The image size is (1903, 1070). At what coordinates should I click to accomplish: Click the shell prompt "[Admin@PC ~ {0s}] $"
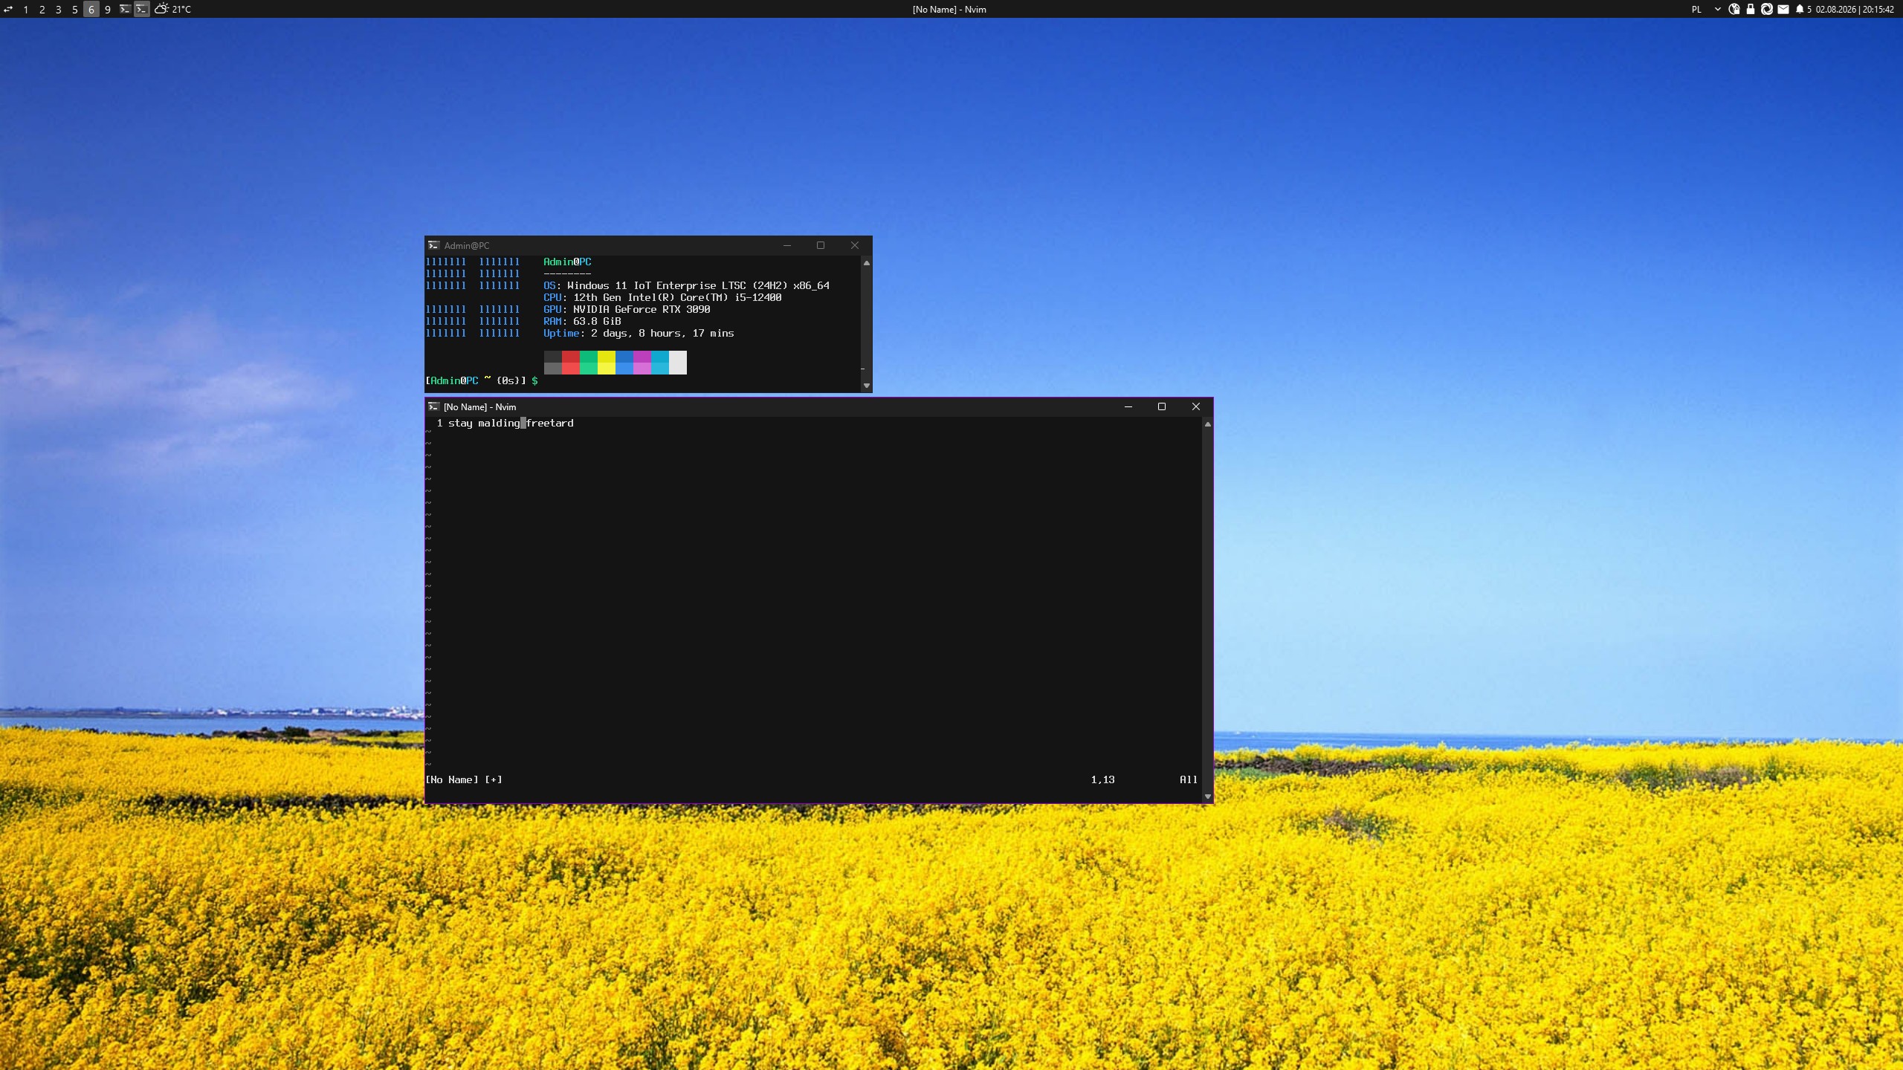[482, 380]
